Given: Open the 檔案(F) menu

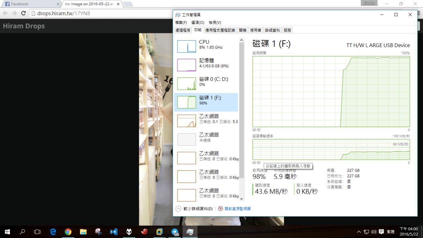Looking at the screenshot, I should [181, 22].
